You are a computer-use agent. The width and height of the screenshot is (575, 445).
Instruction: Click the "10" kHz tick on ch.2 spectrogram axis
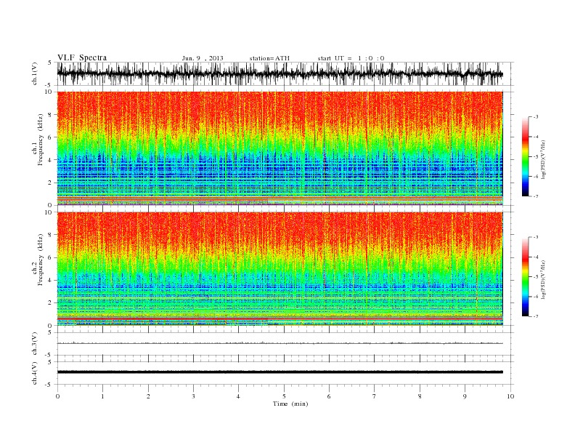[49, 212]
